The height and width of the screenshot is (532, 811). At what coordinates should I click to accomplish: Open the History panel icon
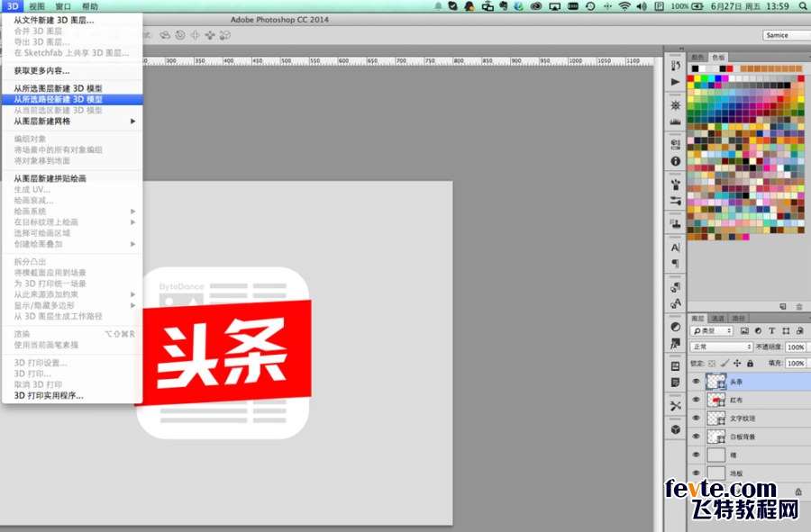676,66
